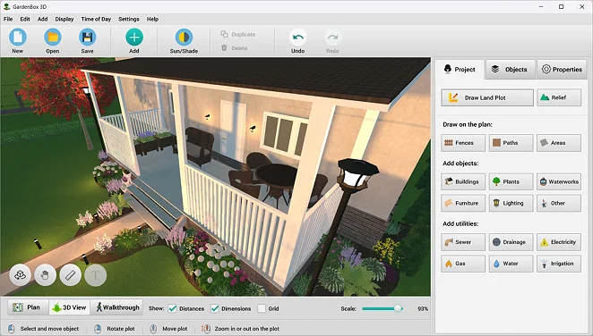Viewport: 593px width, 336px height.
Task: Switch to Plan view
Action: (28, 307)
